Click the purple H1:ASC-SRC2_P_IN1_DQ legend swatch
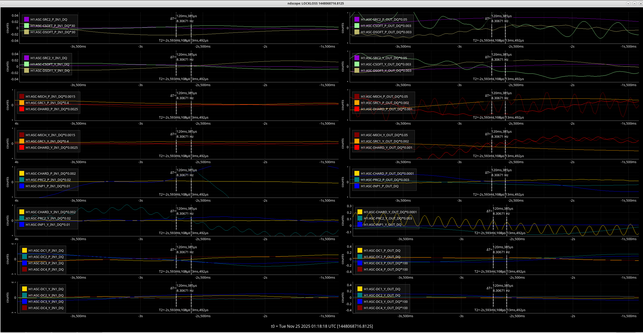 (x=26, y=19)
